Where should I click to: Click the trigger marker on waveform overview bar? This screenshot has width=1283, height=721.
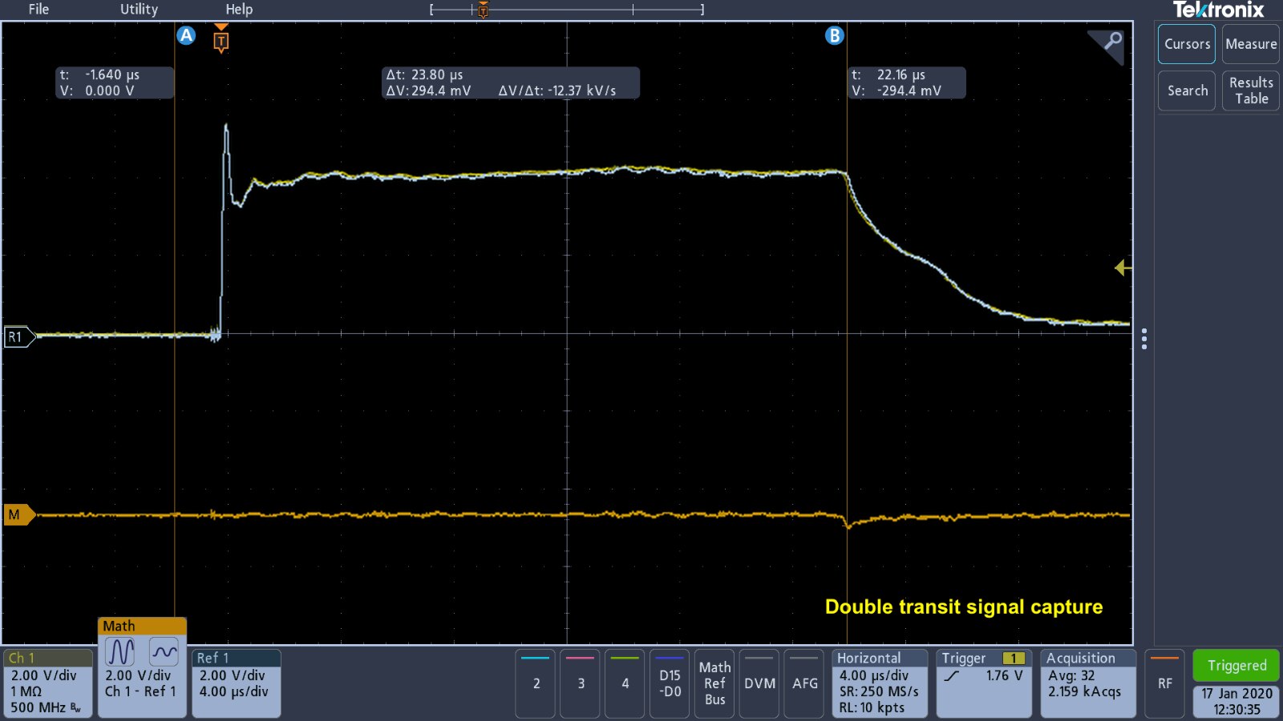tap(483, 10)
